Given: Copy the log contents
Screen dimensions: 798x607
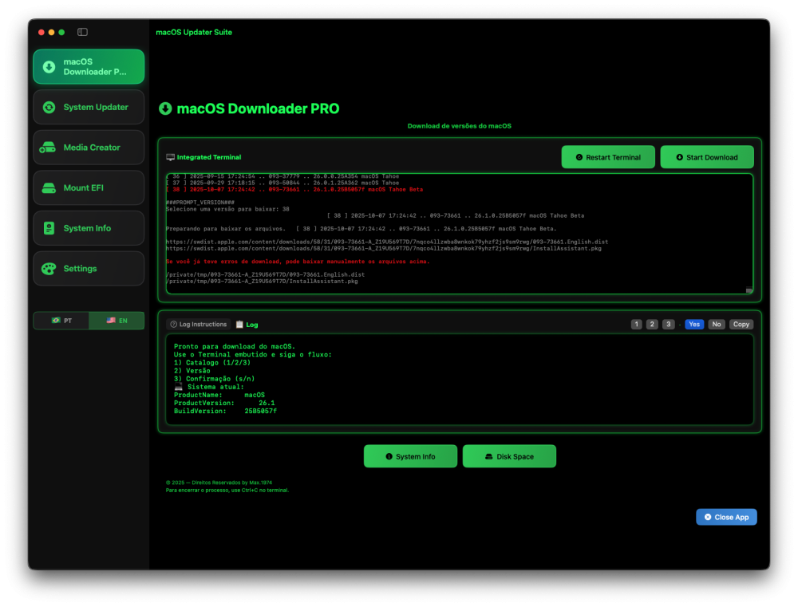Looking at the screenshot, I should click(x=741, y=324).
